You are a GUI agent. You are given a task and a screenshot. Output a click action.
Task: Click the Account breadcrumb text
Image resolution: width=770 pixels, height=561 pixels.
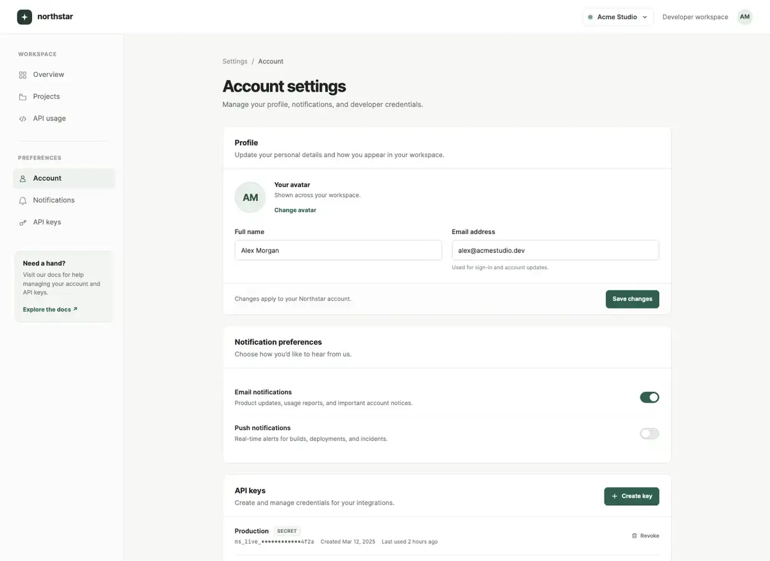[271, 62]
